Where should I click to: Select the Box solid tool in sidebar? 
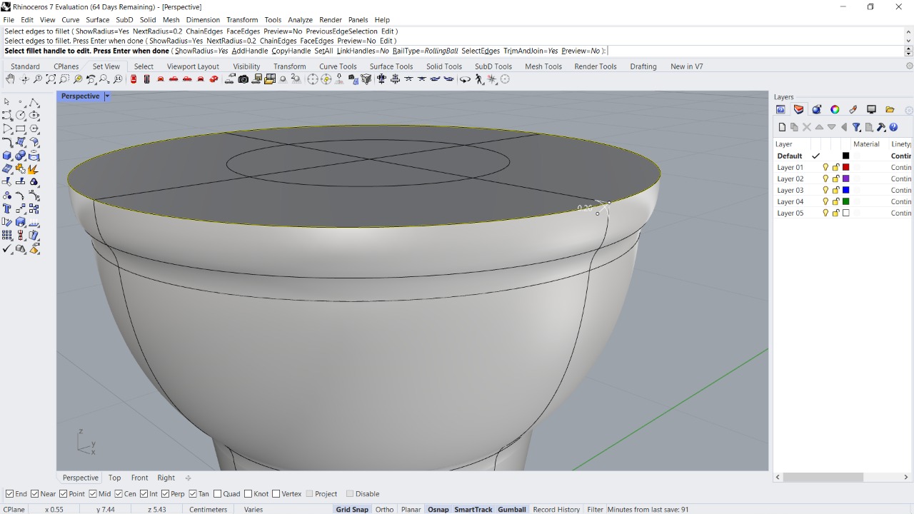[7, 156]
